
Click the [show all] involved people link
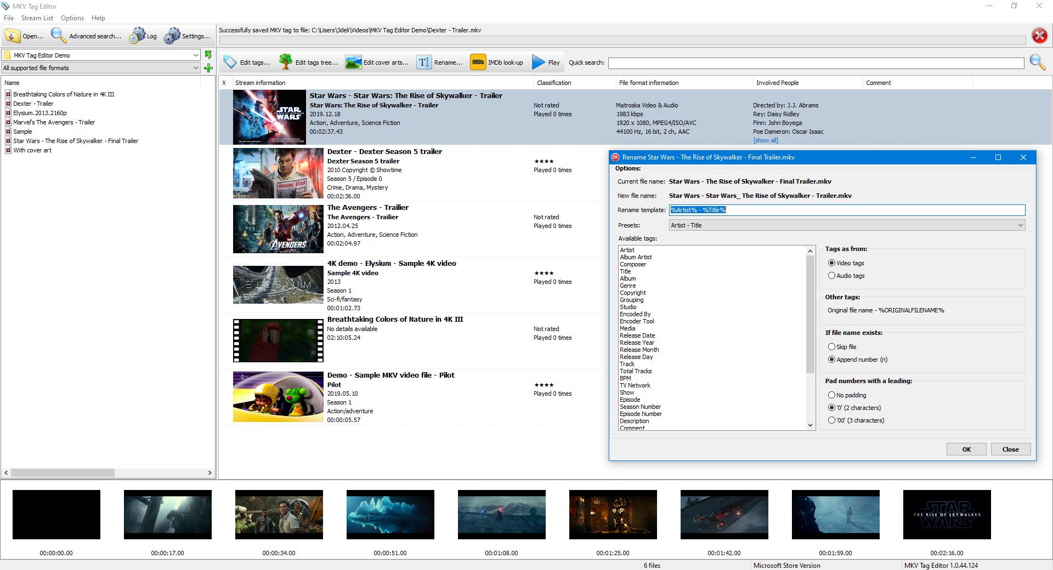point(766,140)
